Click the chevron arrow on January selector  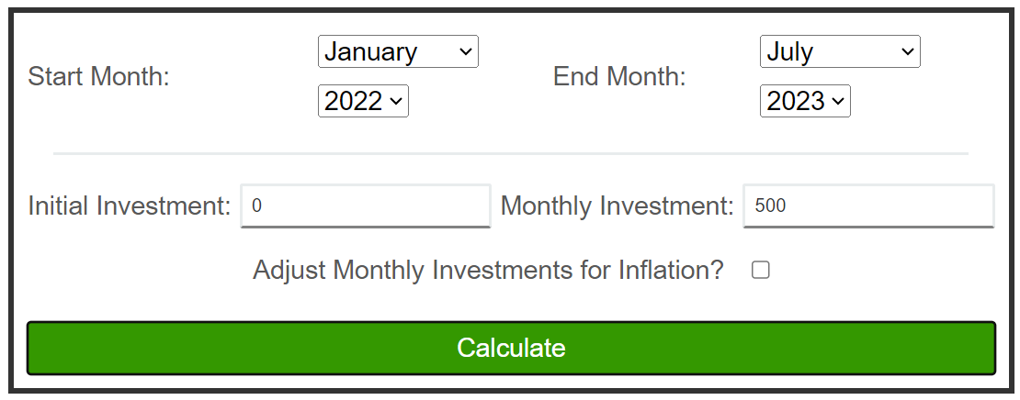click(x=466, y=52)
